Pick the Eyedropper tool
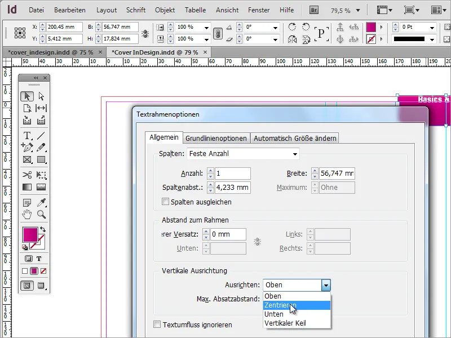This screenshot has width=451, height=338. click(x=42, y=203)
